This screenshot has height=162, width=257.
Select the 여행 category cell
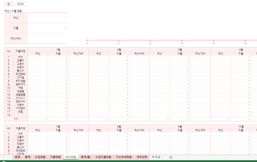point(20,88)
